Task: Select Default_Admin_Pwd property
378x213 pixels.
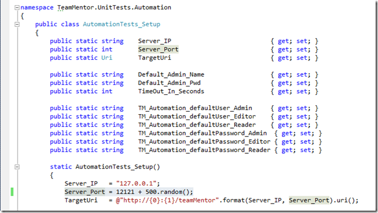Action: 169,83
